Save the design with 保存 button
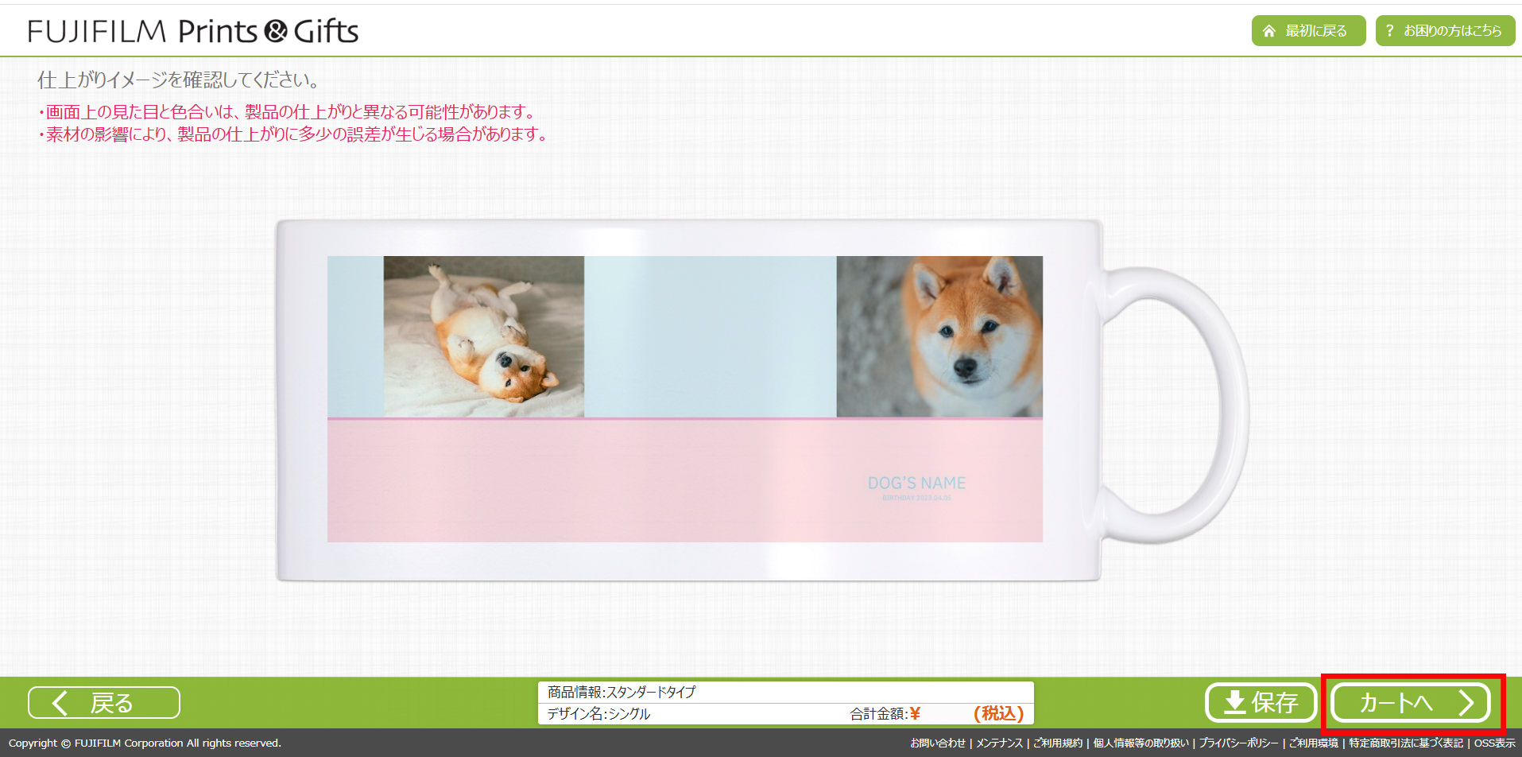 [1261, 703]
